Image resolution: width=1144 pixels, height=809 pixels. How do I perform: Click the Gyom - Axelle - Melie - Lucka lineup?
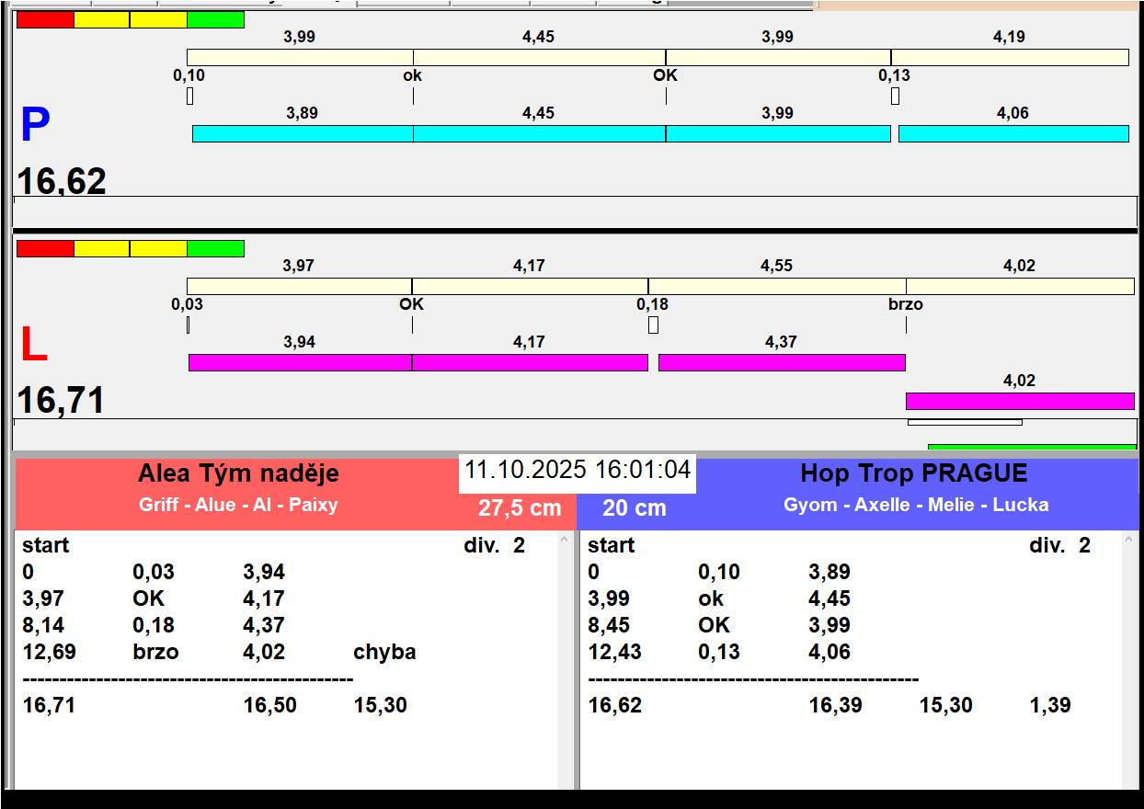coord(916,505)
